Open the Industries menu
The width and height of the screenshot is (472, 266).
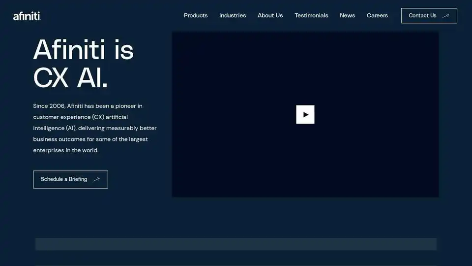(233, 16)
